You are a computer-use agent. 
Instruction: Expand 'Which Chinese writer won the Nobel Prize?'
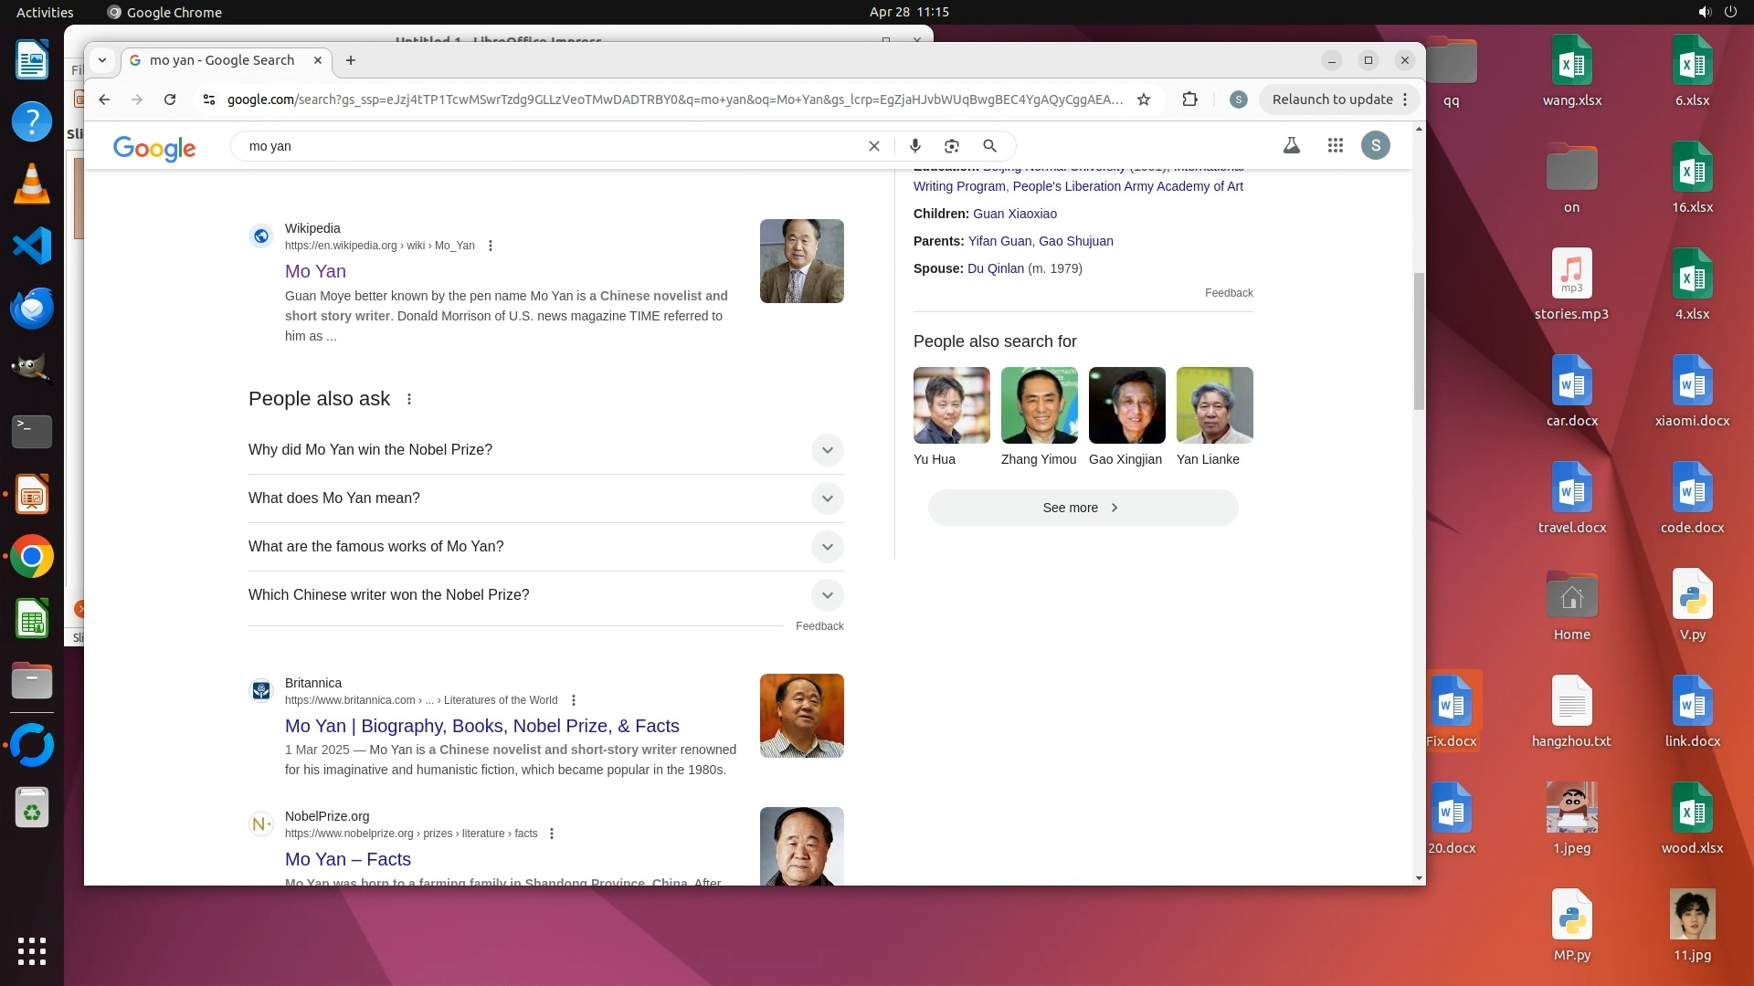[827, 595]
